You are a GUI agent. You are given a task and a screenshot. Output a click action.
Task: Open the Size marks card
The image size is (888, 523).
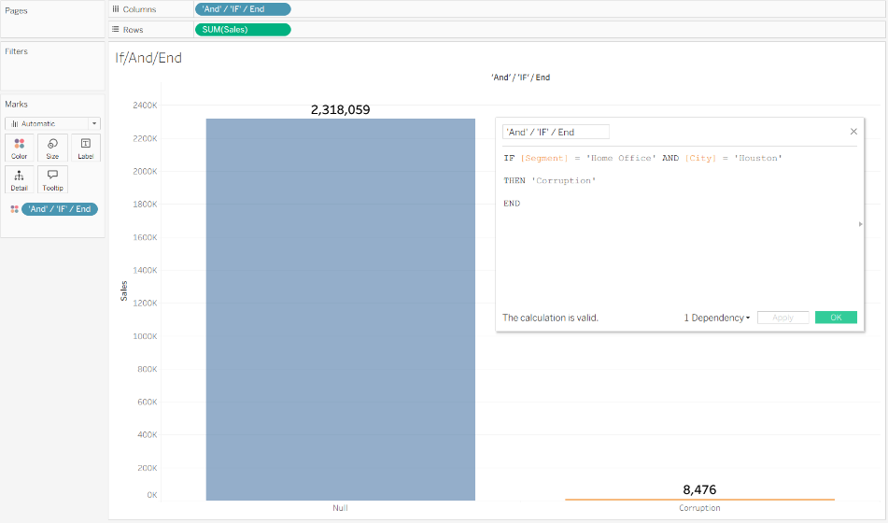tap(52, 148)
